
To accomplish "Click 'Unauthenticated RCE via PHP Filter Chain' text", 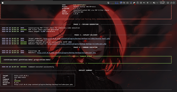I will coord(91,10).
